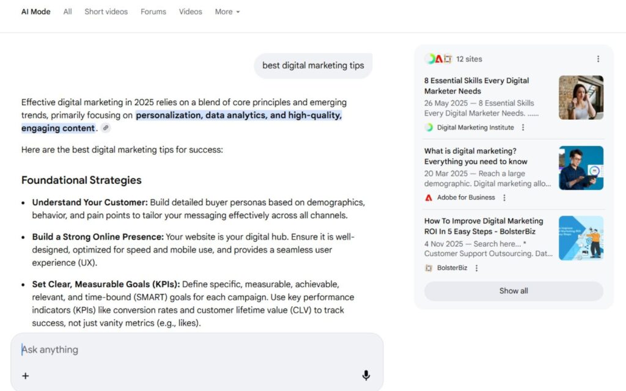
Task: Switch to the Short videos tab
Action: 106,12
